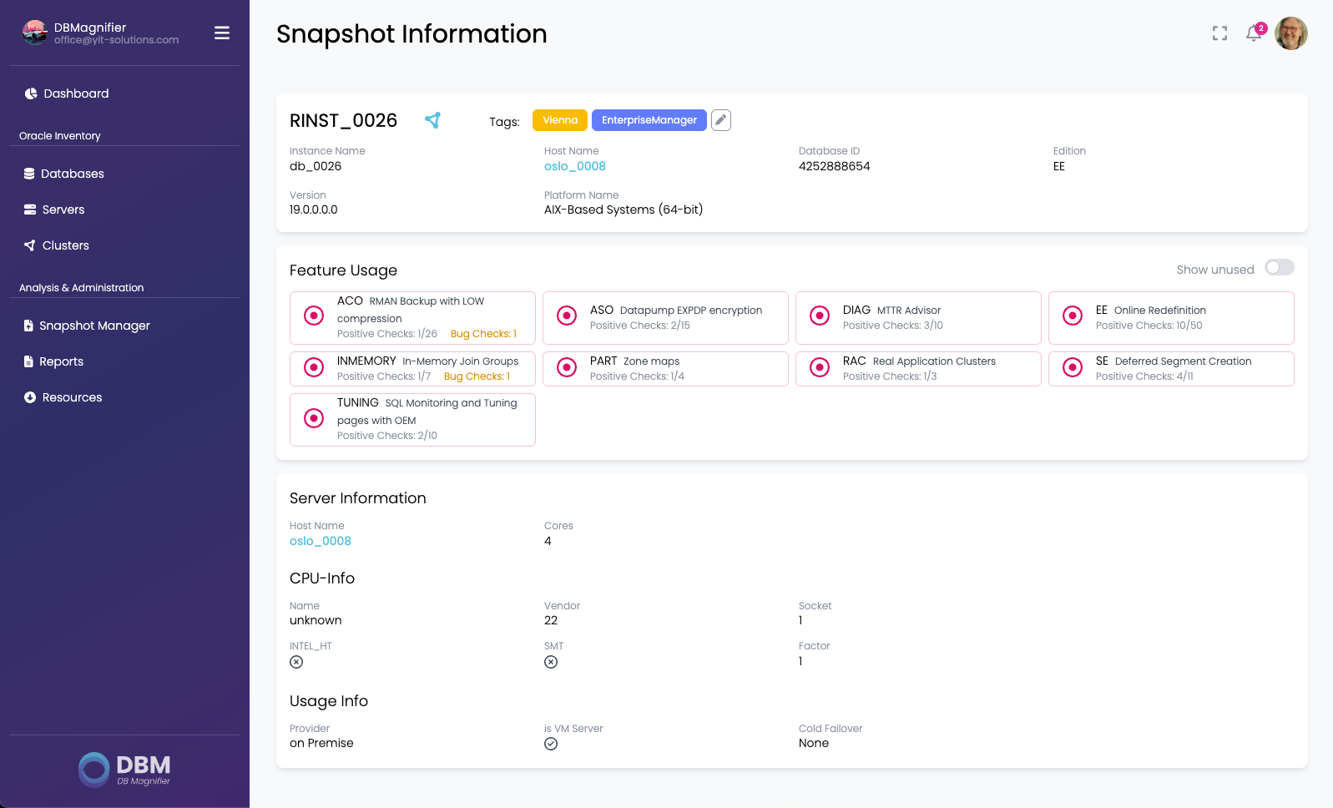
Task: Go to Snapshot Manager in sidebar
Action: [x=94, y=326]
